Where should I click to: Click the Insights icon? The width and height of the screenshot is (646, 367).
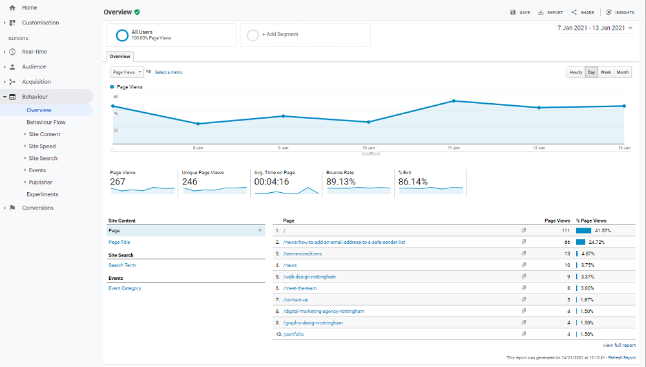pyautogui.click(x=609, y=12)
